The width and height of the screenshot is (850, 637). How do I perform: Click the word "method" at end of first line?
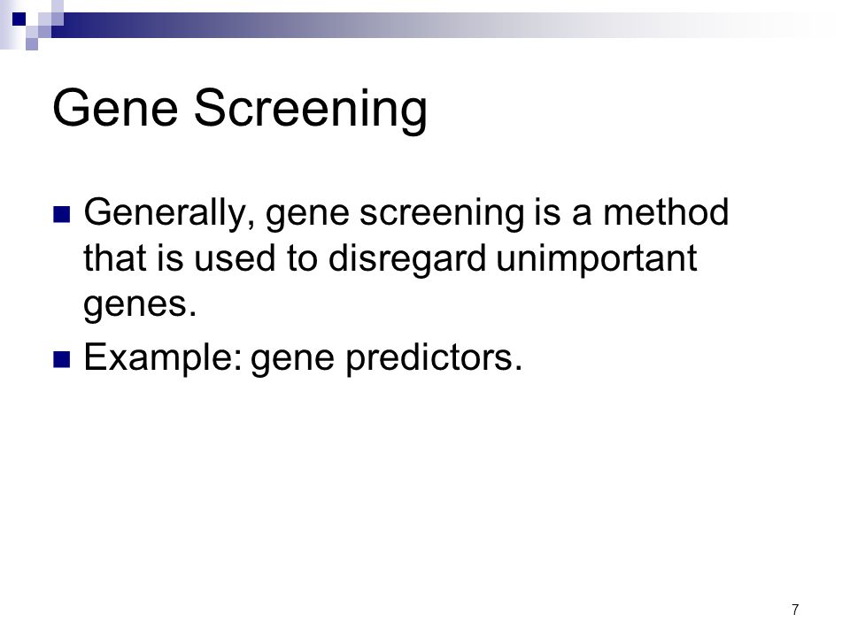666,211
